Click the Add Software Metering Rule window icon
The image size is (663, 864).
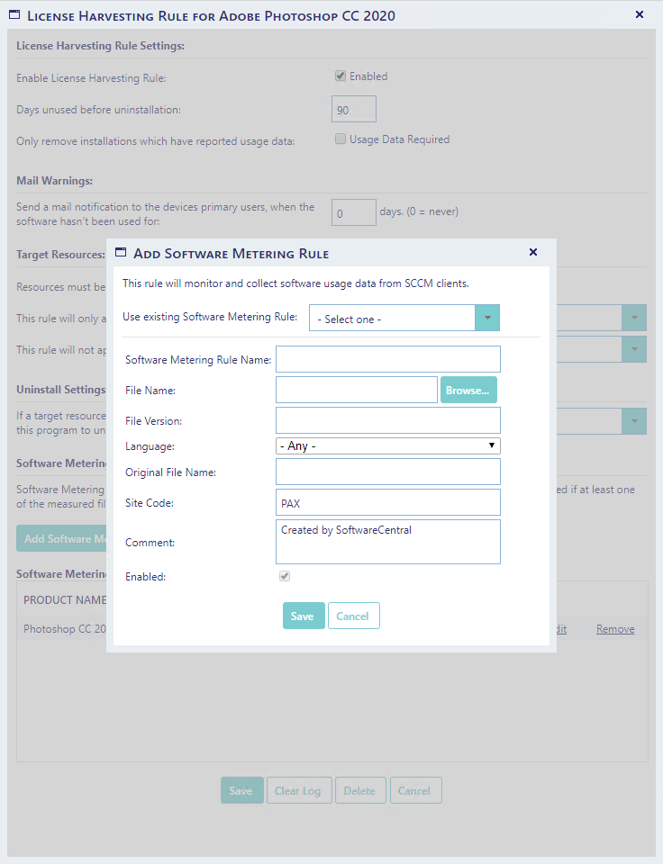tap(121, 254)
